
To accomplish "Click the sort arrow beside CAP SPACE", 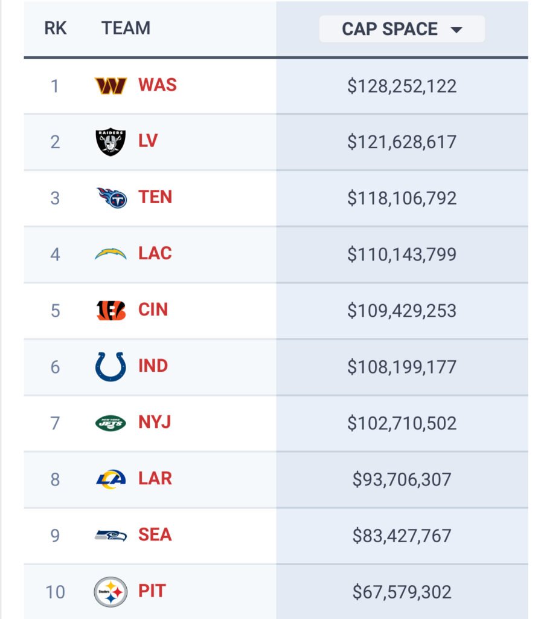I will (x=456, y=30).
